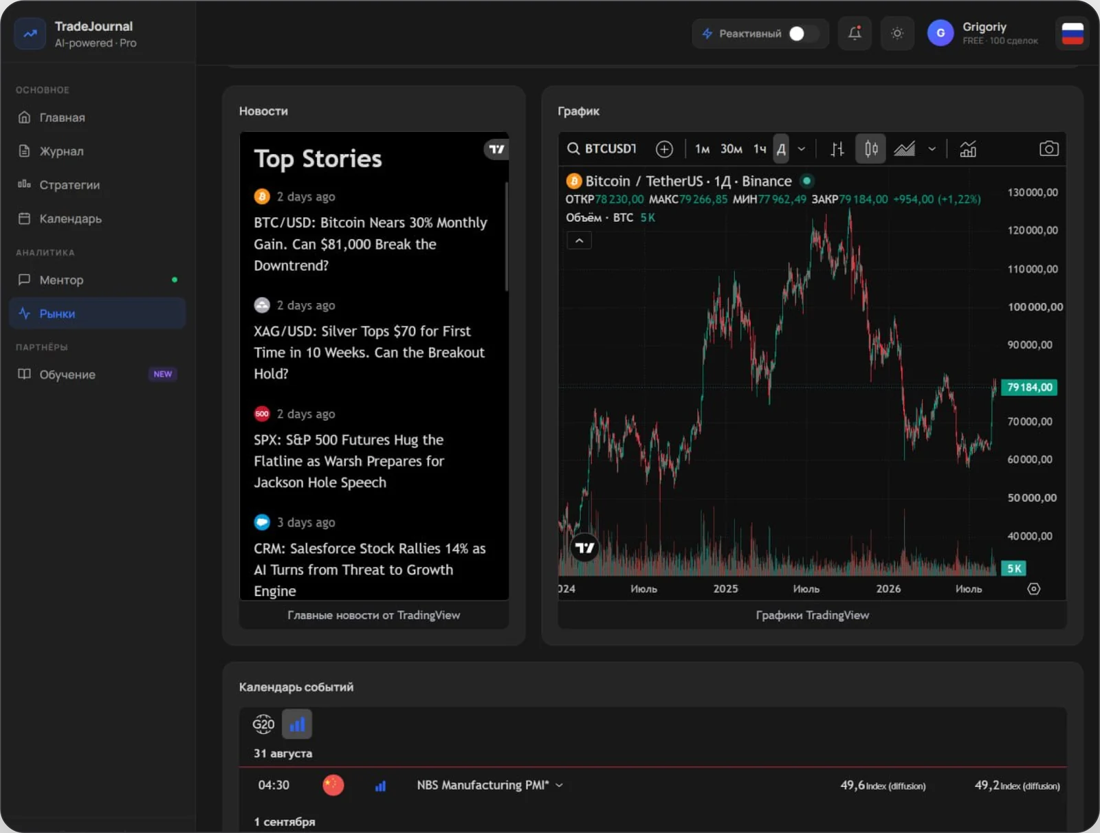Choose the area chart style
1100x833 pixels.
click(x=904, y=149)
